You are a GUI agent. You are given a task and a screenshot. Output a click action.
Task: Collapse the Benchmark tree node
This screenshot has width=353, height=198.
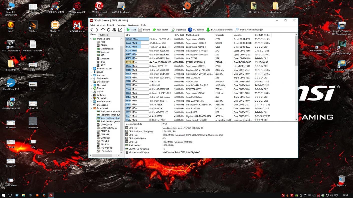91,108
